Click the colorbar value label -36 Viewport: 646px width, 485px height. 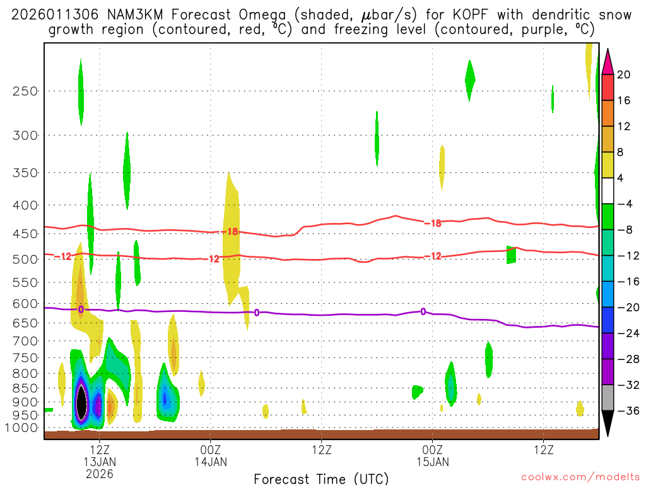pyautogui.click(x=628, y=410)
